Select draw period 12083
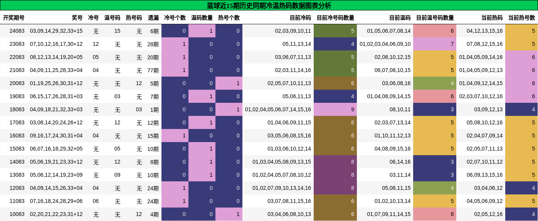The width and height of the screenshot is (538, 221). 17,188
